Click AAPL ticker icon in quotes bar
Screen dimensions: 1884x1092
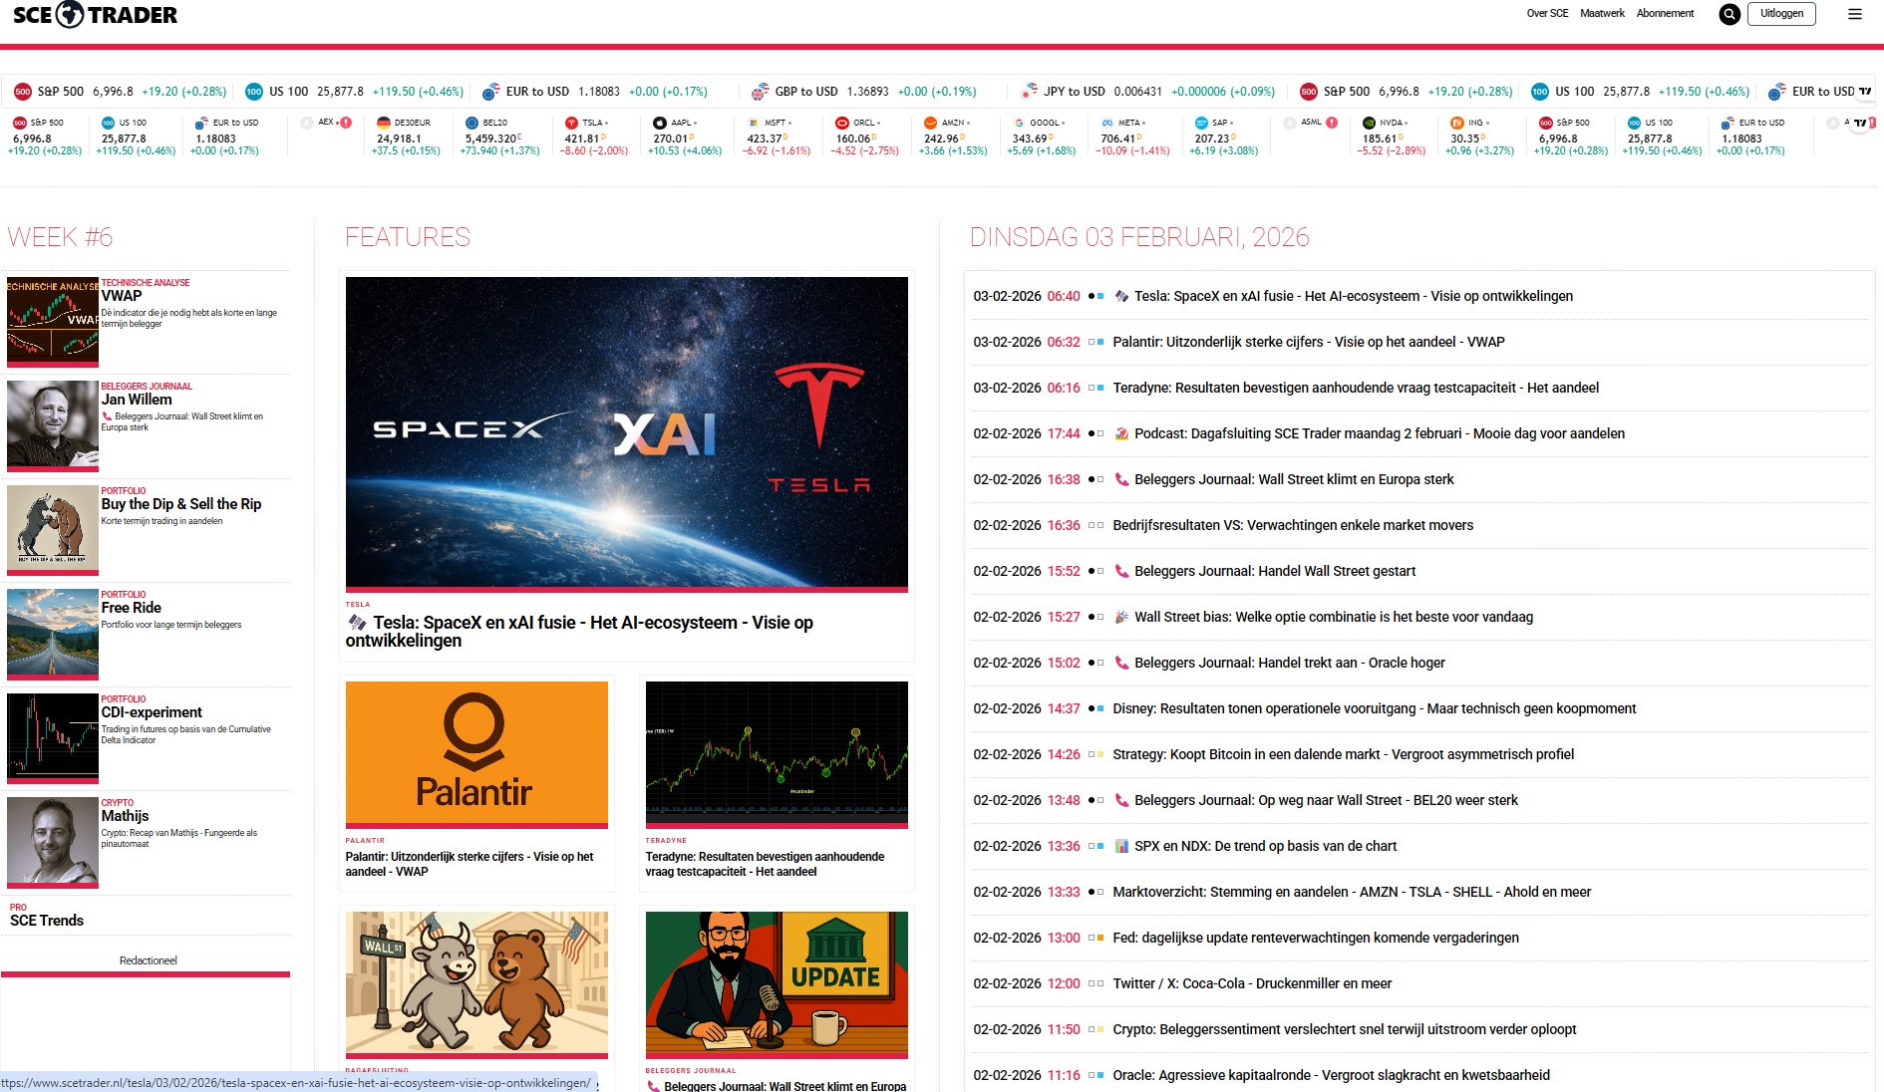click(x=659, y=123)
